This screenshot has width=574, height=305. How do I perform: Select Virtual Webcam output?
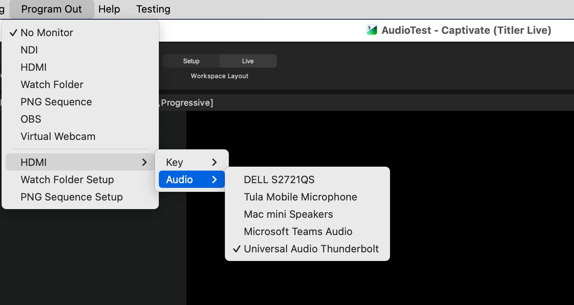coord(80,136)
